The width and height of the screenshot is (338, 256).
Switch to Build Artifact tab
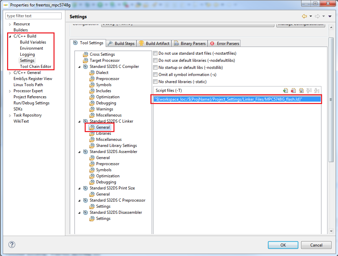point(154,44)
